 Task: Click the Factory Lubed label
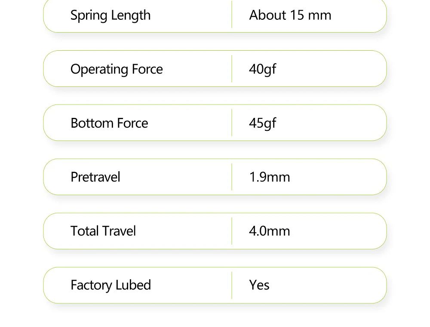point(111,285)
